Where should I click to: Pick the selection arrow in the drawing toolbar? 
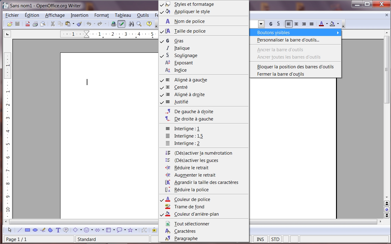point(10,230)
